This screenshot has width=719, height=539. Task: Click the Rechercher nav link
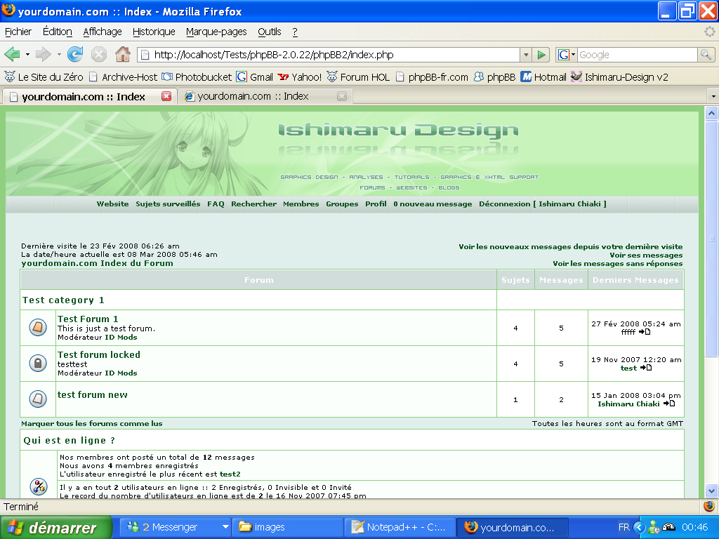click(253, 204)
